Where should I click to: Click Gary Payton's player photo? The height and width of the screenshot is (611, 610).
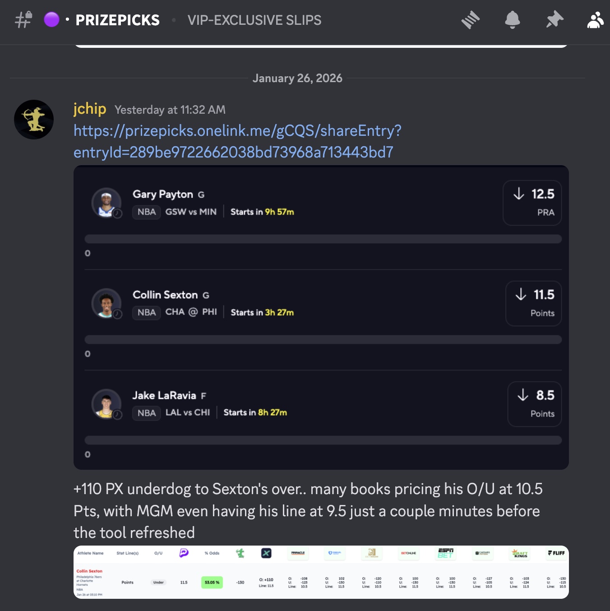(106, 203)
